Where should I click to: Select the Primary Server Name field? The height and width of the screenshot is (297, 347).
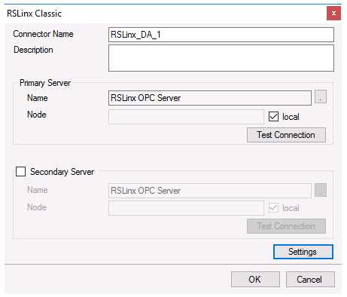click(x=210, y=98)
